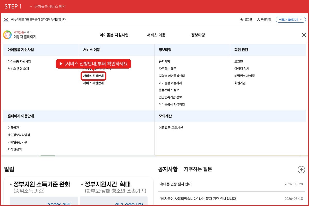The image size is (309, 206).
Task: Close the full menu with X icon
Action: [x=304, y=35]
